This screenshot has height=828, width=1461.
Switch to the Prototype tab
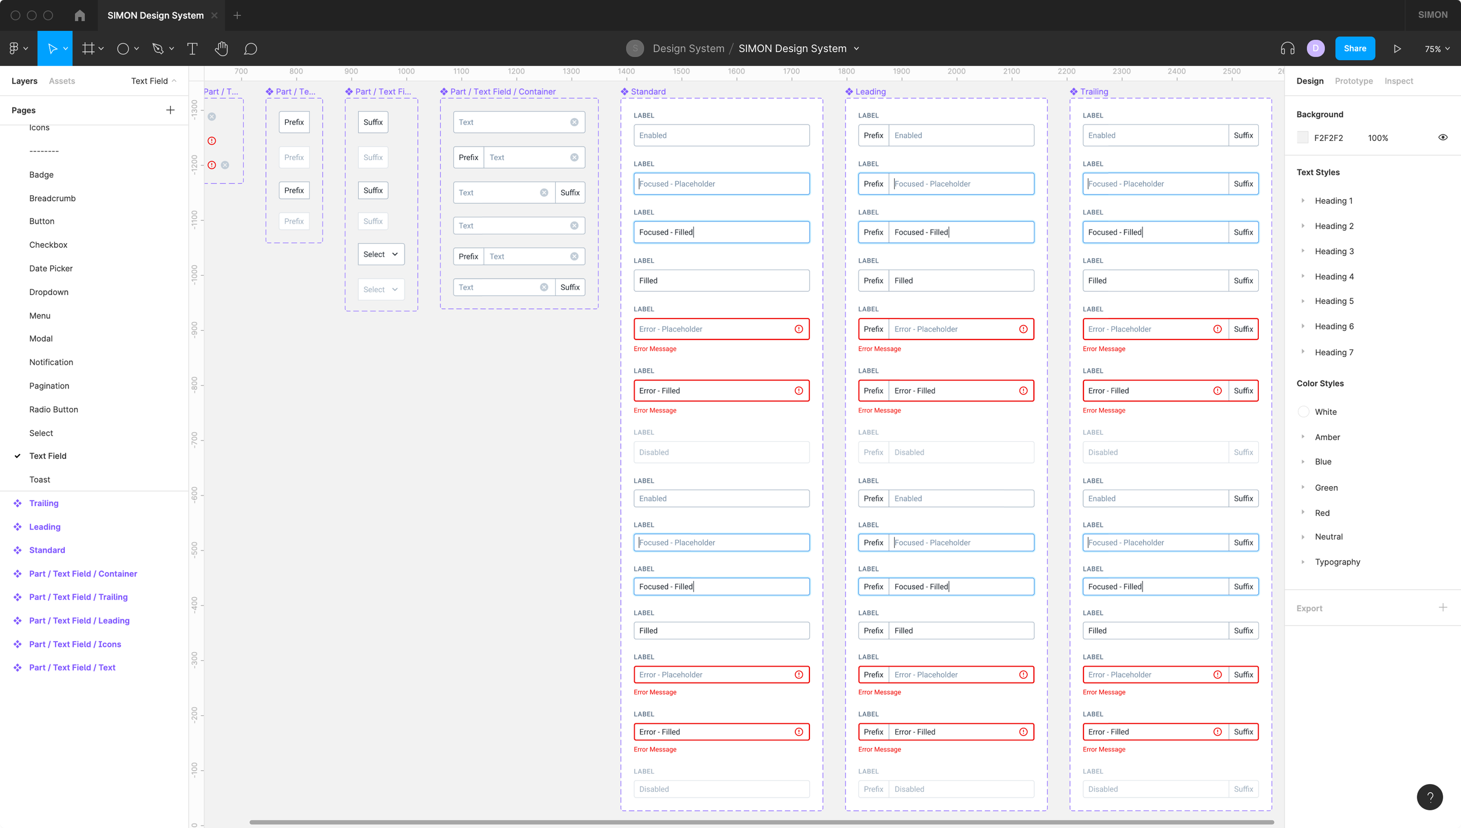[1353, 81]
